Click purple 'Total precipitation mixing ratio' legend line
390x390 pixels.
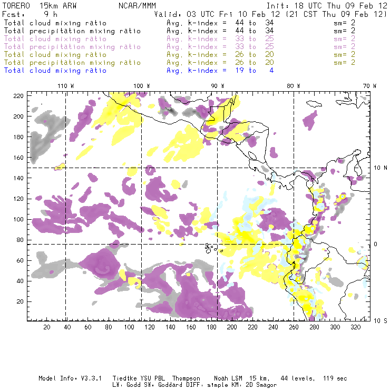(x=72, y=47)
